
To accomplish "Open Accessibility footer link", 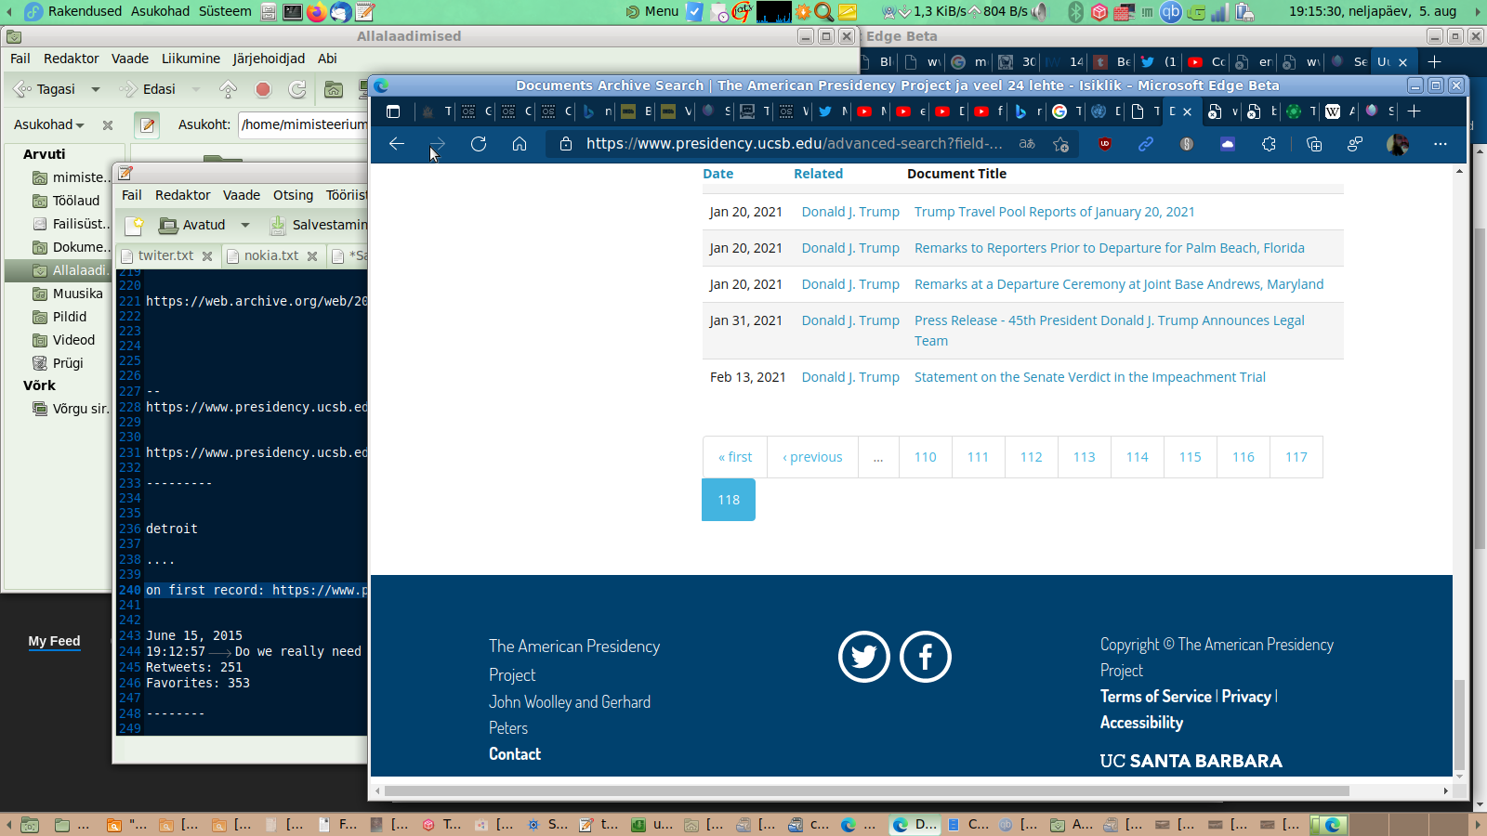I will click(x=1142, y=723).
